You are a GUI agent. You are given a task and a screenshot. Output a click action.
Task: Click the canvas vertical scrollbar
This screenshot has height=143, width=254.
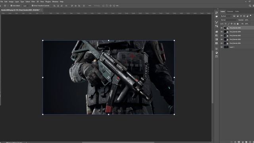point(212,76)
